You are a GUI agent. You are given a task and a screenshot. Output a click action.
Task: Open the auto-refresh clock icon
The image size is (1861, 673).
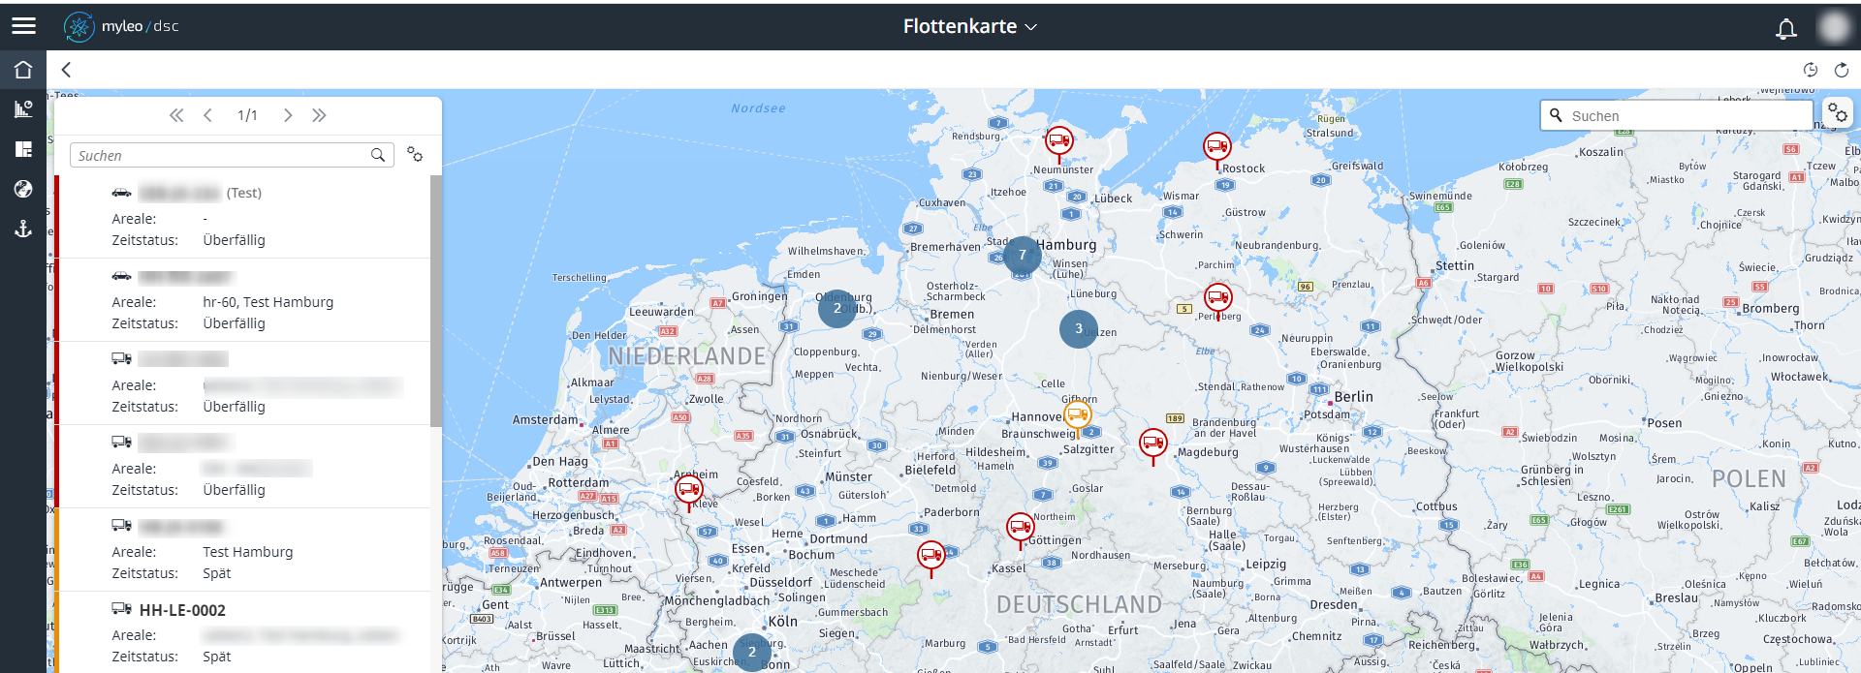tap(1810, 70)
